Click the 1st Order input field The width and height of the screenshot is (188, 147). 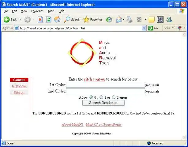pos(105,85)
